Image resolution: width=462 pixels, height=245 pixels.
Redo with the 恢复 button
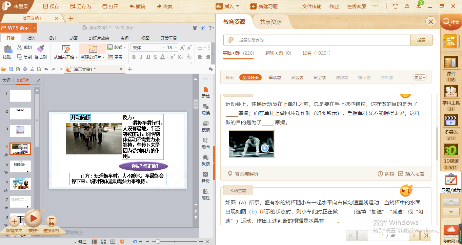tap(165, 6)
